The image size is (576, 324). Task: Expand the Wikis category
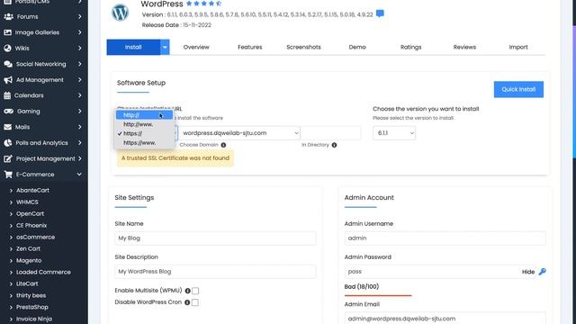pos(80,48)
